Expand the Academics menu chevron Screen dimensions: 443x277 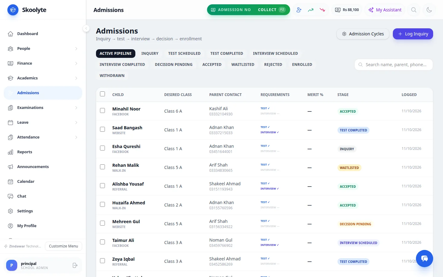click(x=76, y=78)
